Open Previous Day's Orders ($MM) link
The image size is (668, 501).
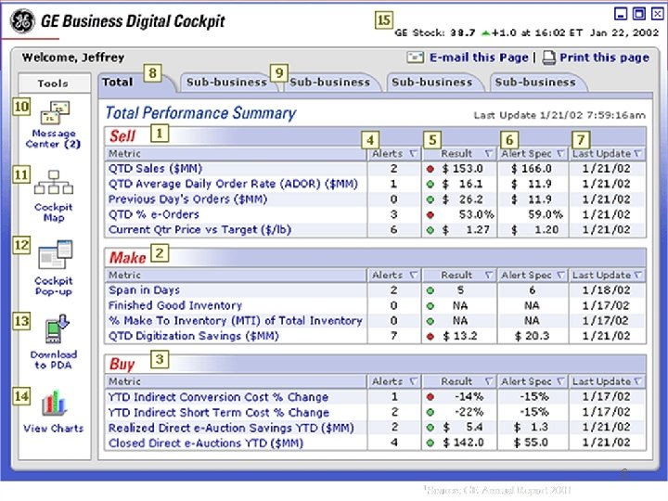(187, 199)
